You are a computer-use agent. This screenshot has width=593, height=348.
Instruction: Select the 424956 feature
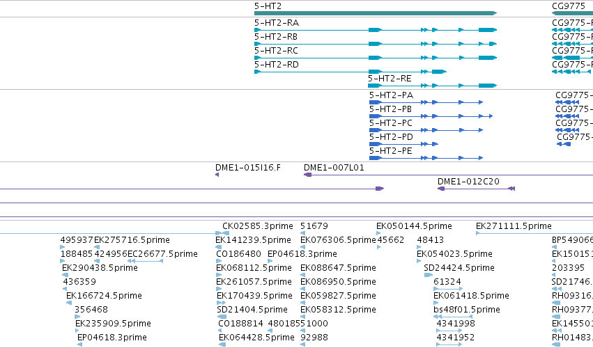(x=97, y=261)
